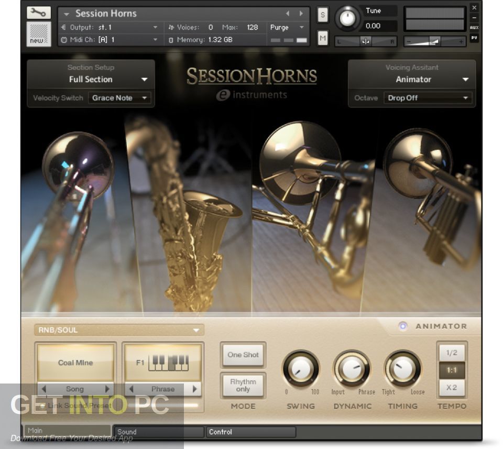Minimize the instrument header with the dash button
The width and height of the screenshot is (503, 449).
point(474,18)
